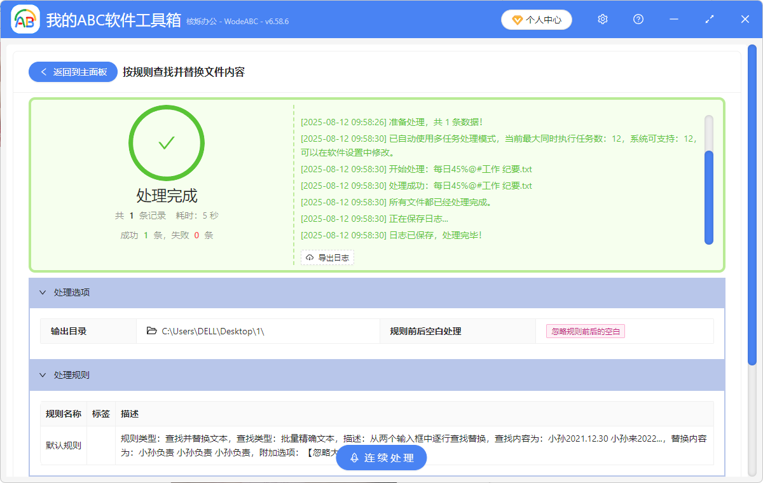Select the 默认规则 row in the rules table
This screenshot has width=763, height=483.
point(64,445)
